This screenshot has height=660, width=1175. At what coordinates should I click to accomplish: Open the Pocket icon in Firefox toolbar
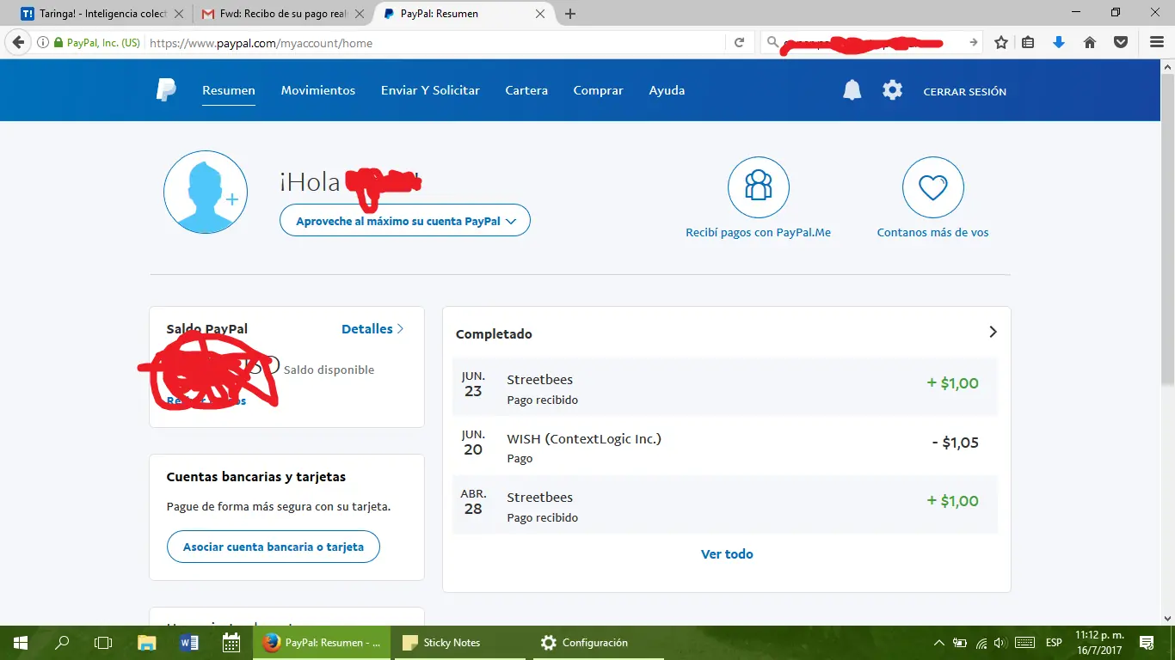click(x=1121, y=42)
